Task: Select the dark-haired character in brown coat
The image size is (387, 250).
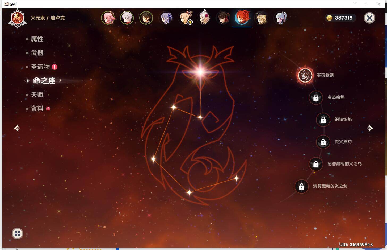Action: tap(146, 18)
